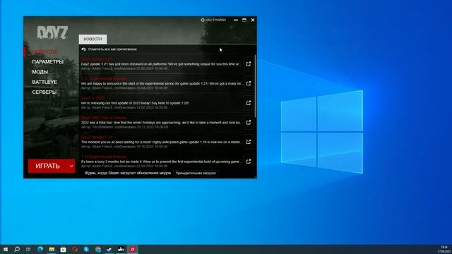
Task: Open DayZ 2022 Year in Review headline
Action: [x=104, y=118]
